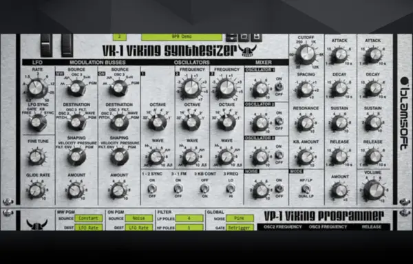Click the patch name display field
Viewport: 413px width, 264px height.
182,37
